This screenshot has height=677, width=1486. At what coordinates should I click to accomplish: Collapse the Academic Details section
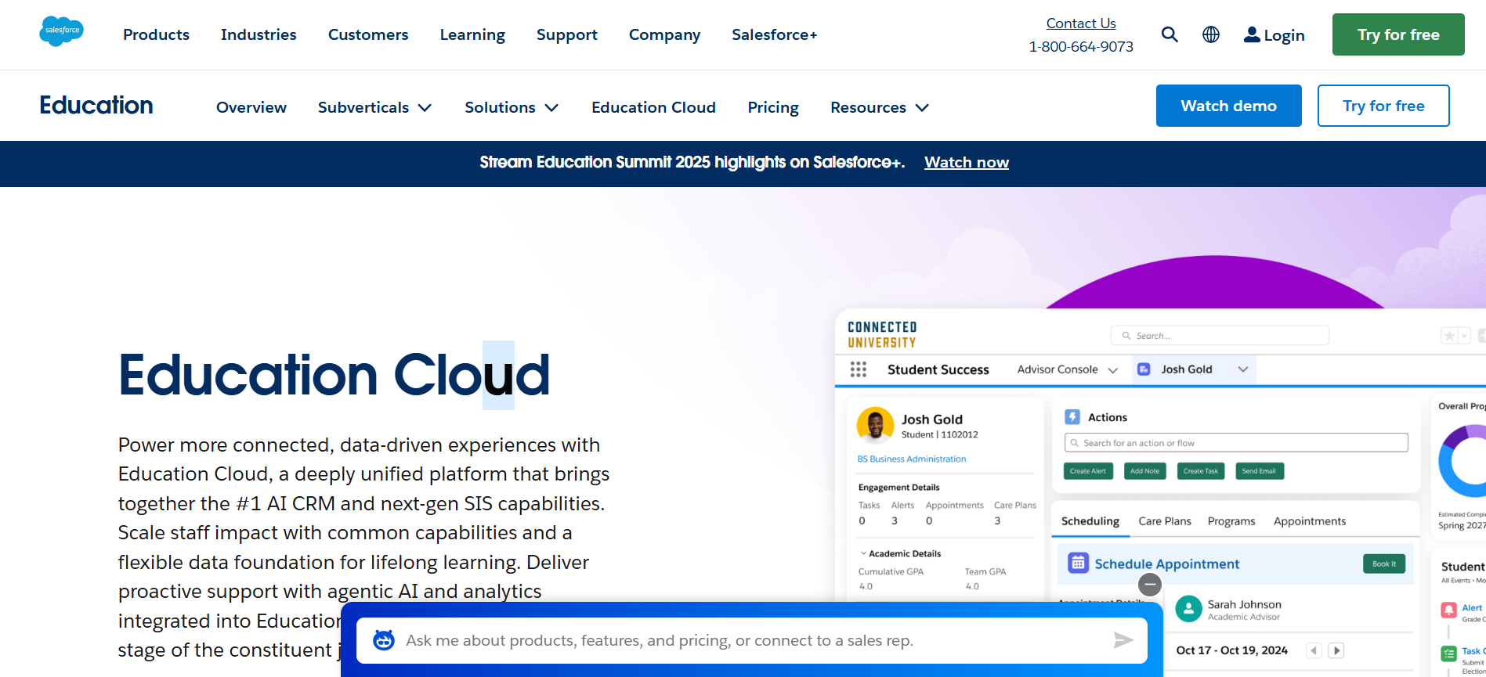(863, 553)
